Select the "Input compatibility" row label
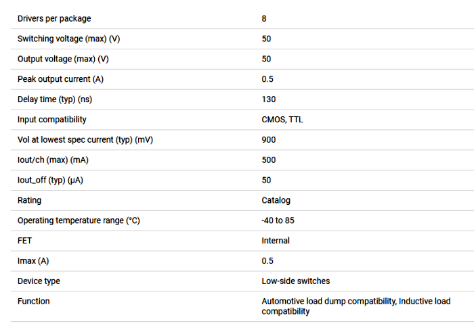This screenshot has height=332, width=474. tap(52, 120)
